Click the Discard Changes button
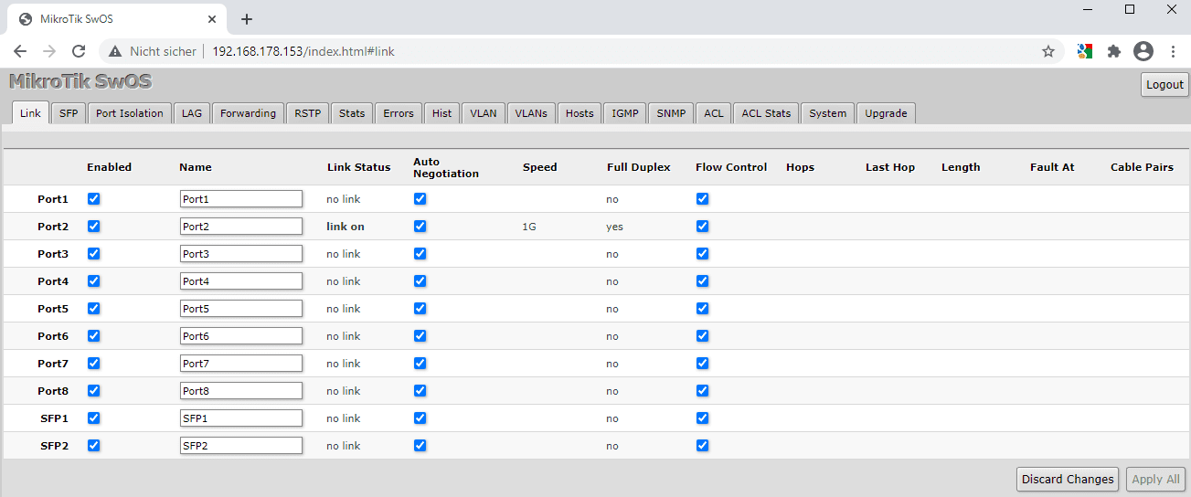 coord(1068,479)
